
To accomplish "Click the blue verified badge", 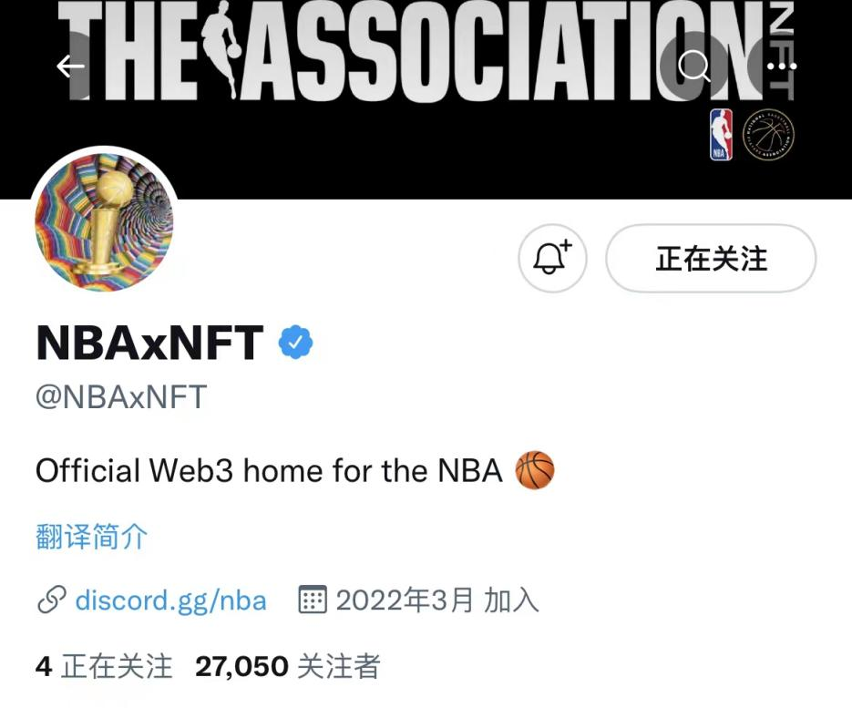I will [295, 343].
